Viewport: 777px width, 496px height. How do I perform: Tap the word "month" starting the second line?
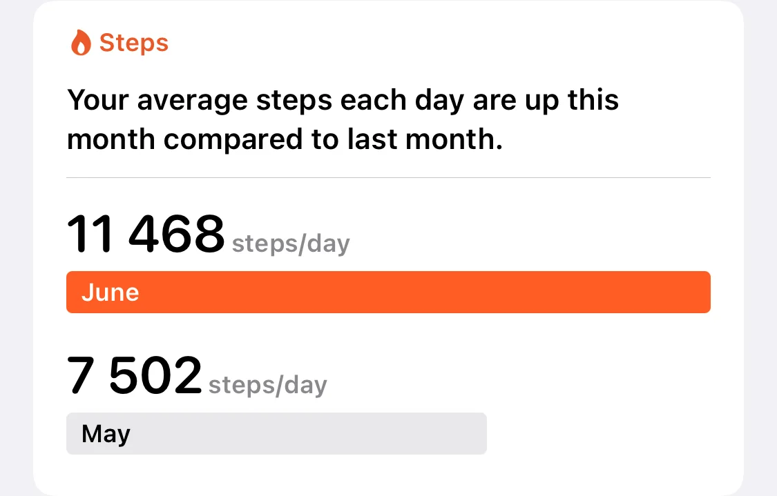(x=111, y=140)
